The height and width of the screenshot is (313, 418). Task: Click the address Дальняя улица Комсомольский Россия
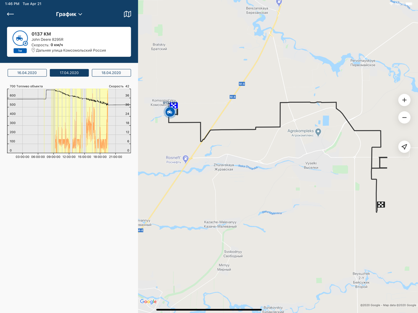tap(71, 50)
